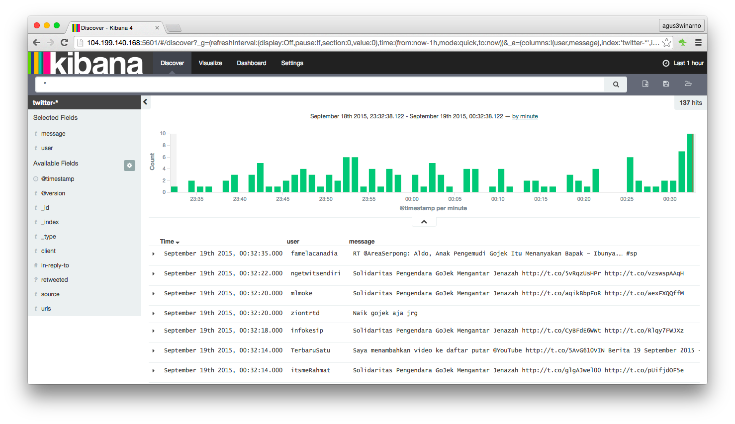Image resolution: width=735 pixels, height=424 pixels.
Task: Select the @timestamp available field
Action: pyautogui.click(x=58, y=179)
